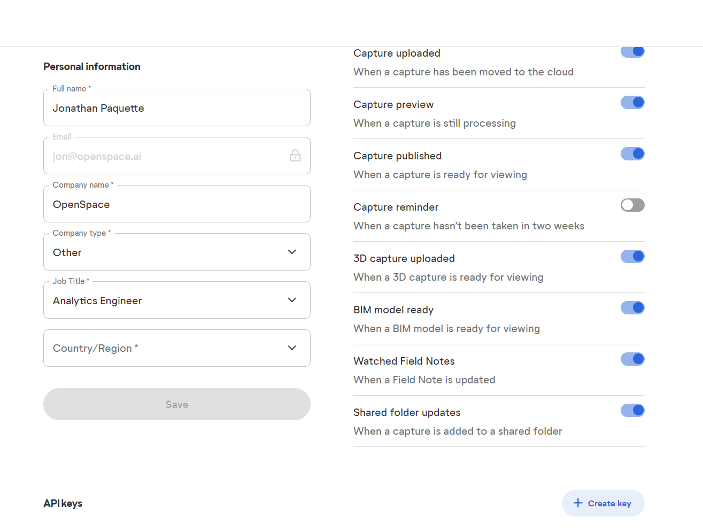Turn off Watched Field Notes updates
This screenshot has height=532, width=703.
[632, 359]
